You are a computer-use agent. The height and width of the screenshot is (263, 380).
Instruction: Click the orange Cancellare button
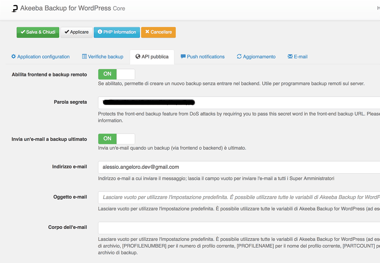pyautogui.click(x=158, y=32)
